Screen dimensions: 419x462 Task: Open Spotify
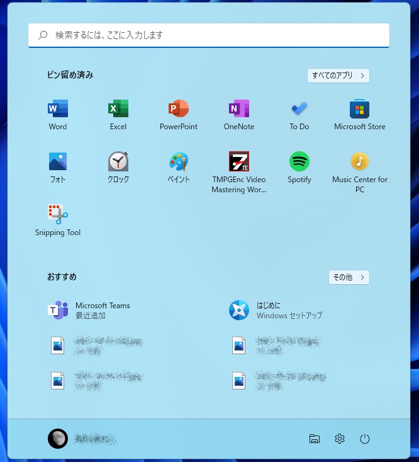pos(299,168)
